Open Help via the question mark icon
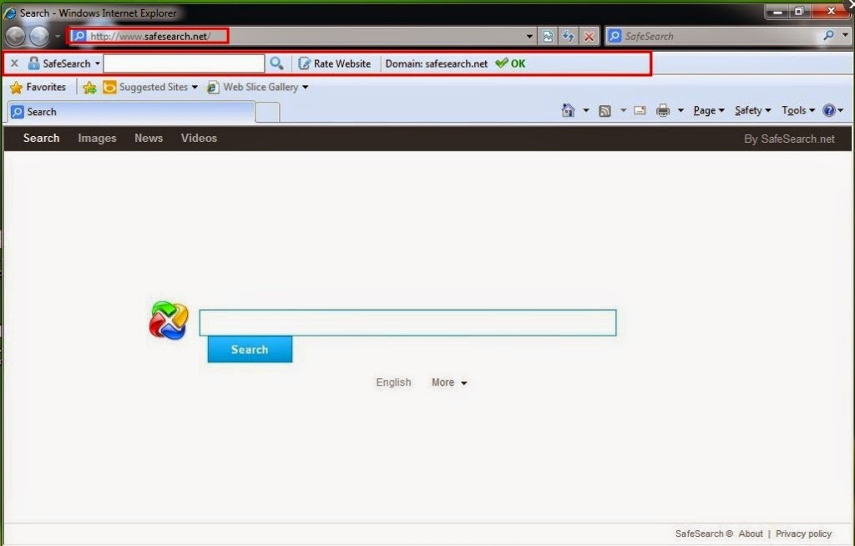The image size is (855, 546). (x=827, y=109)
